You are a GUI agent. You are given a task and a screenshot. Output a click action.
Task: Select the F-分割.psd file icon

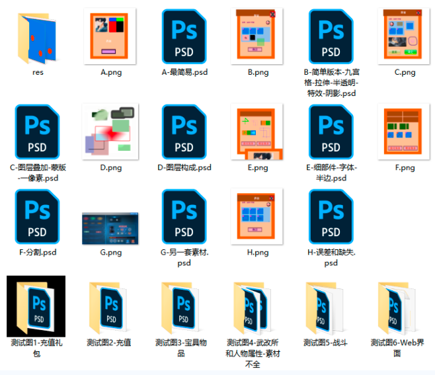pos(37,216)
